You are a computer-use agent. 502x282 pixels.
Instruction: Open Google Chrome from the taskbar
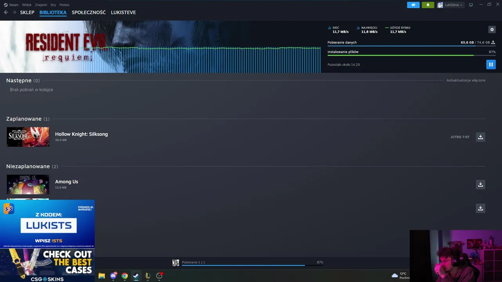click(125, 276)
